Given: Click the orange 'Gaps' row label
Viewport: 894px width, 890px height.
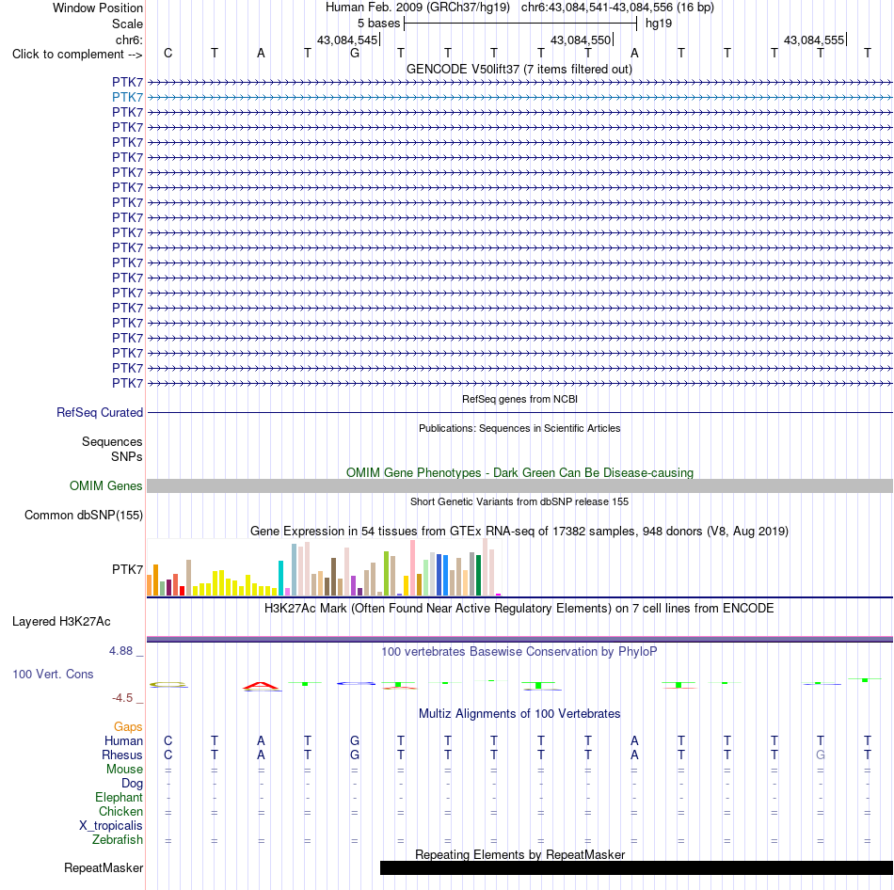Looking at the screenshot, I should (x=128, y=726).
